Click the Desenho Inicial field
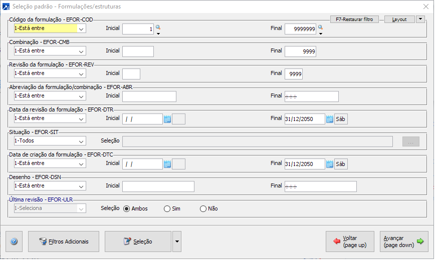 (x=158, y=186)
